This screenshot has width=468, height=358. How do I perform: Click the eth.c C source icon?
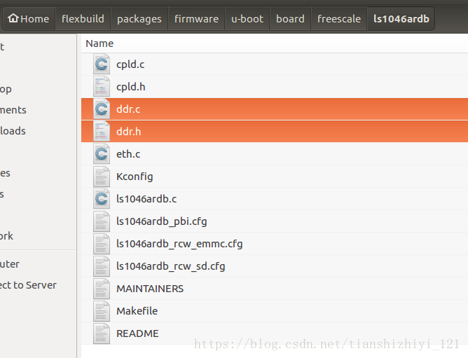[102, 153]
